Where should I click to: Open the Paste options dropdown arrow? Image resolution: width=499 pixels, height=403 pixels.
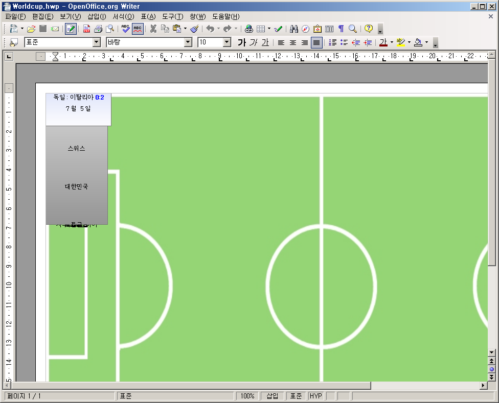coord(185,29)
